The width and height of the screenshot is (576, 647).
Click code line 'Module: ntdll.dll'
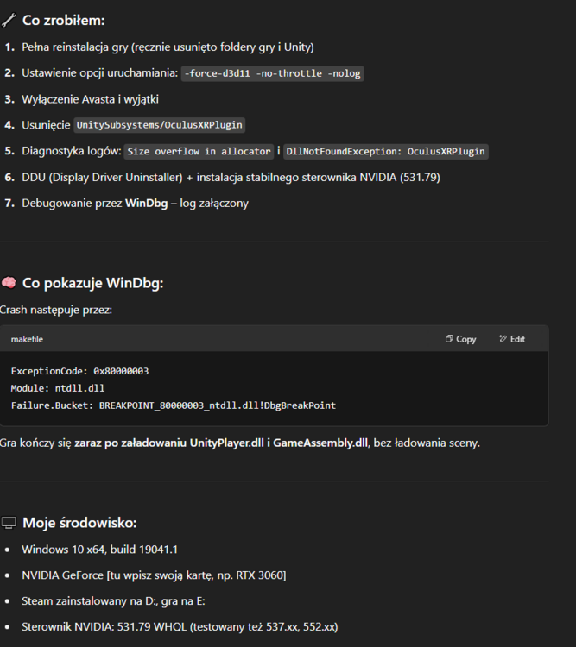pyautogui.click(x=58, y=388)
